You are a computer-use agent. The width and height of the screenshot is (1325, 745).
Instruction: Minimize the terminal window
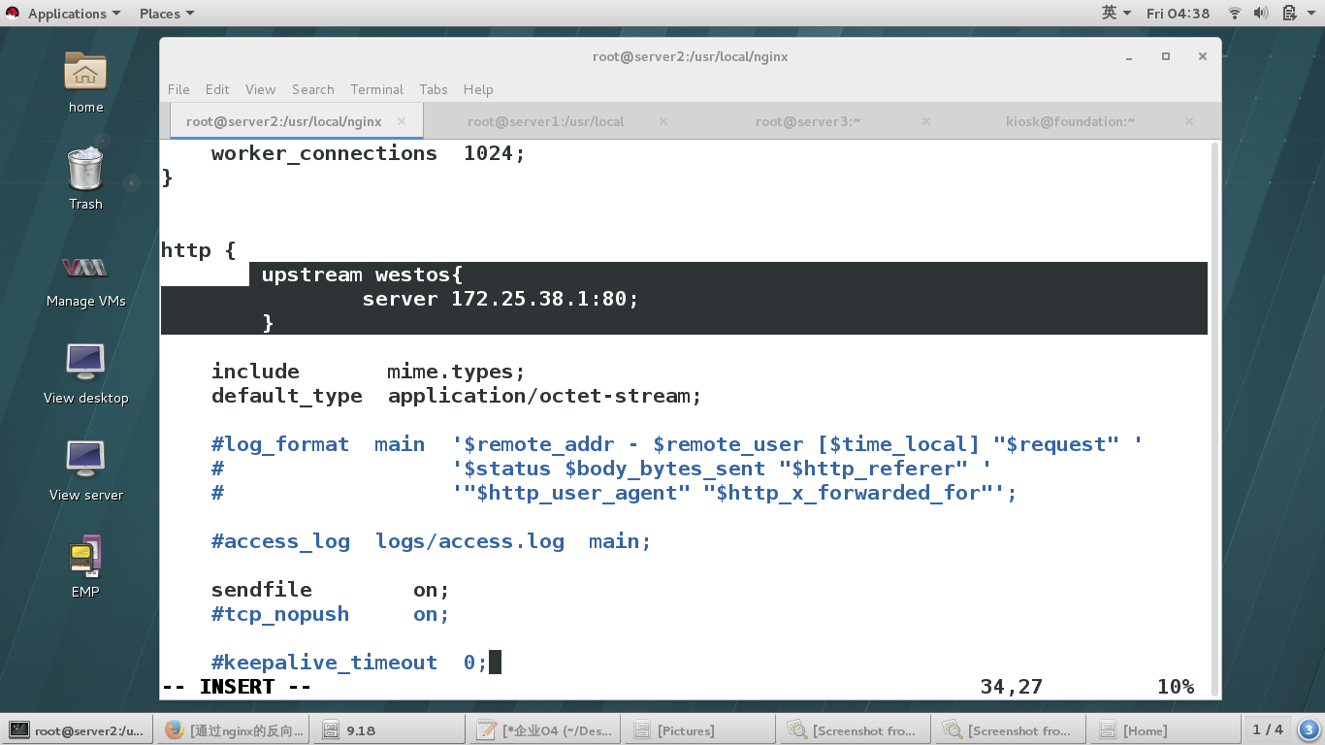point(1129,56)
